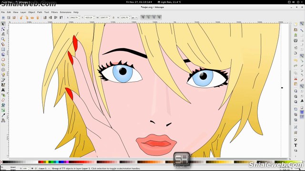
Task: Click Raise selection to top icon
Action: [x=61, y=18]
